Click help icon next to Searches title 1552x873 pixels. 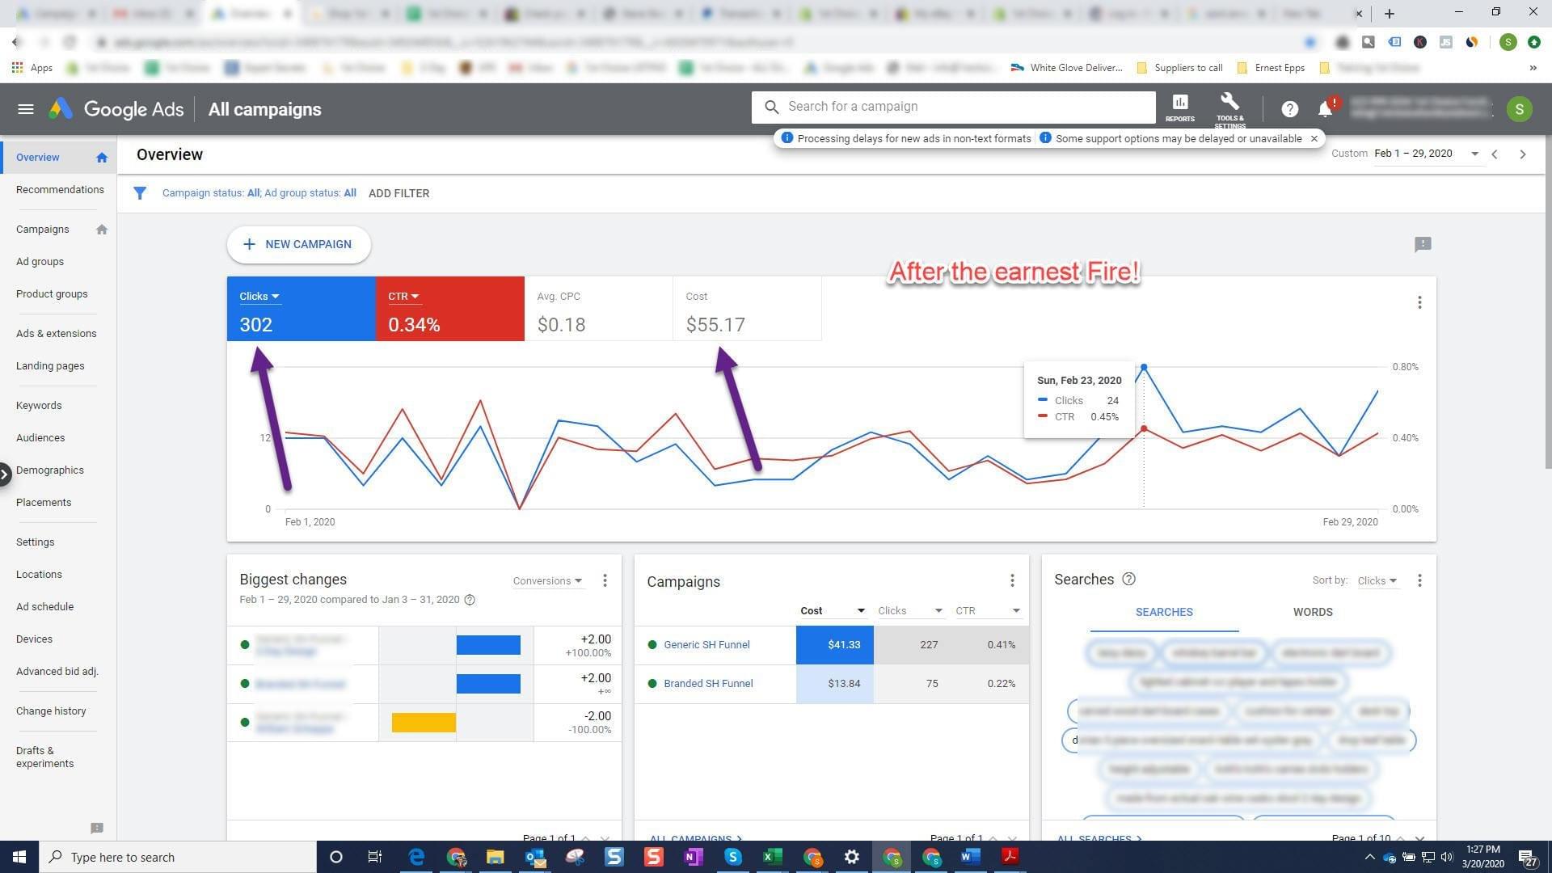point(1129,579)
